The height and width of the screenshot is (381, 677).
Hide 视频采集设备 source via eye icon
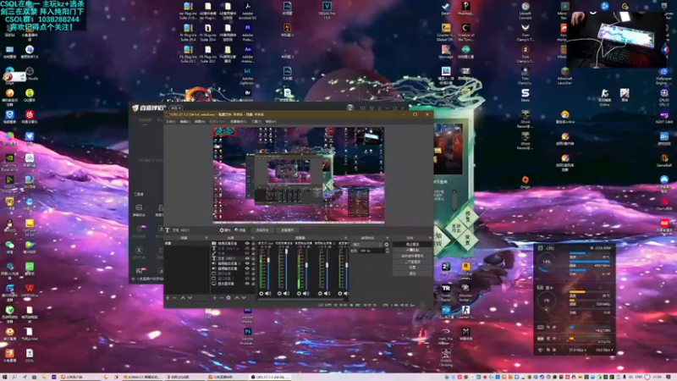tap(247, 243)
